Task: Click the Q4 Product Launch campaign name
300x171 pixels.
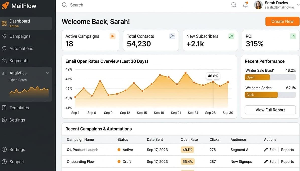Action: [x=83, y=150]
